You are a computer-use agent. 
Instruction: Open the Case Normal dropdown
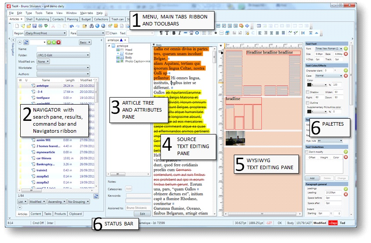[x=329, y=76]
